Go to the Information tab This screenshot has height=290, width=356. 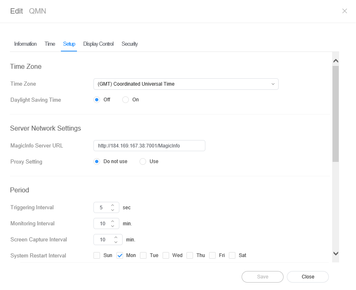tap(25, 44)
